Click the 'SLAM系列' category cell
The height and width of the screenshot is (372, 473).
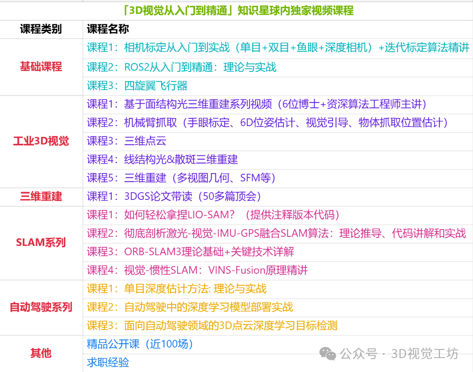pyautogui.click(x=41, y=243)
